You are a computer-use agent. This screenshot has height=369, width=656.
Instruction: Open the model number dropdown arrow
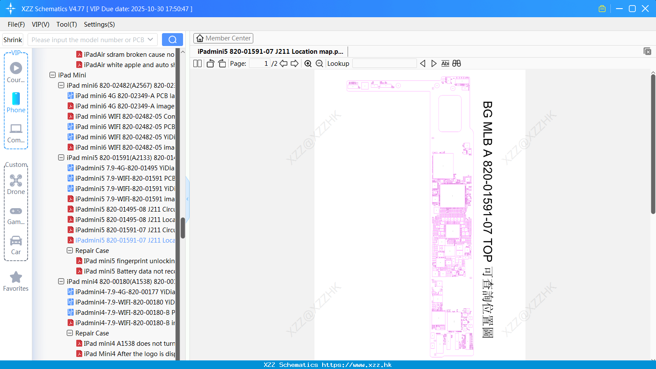[x=150, y=40]
